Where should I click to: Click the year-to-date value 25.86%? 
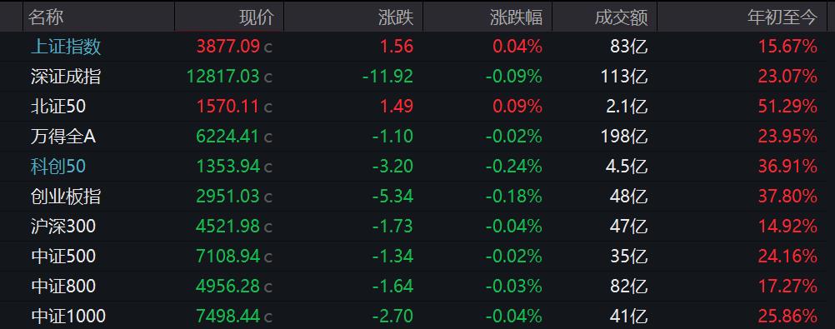pos(788,317)
